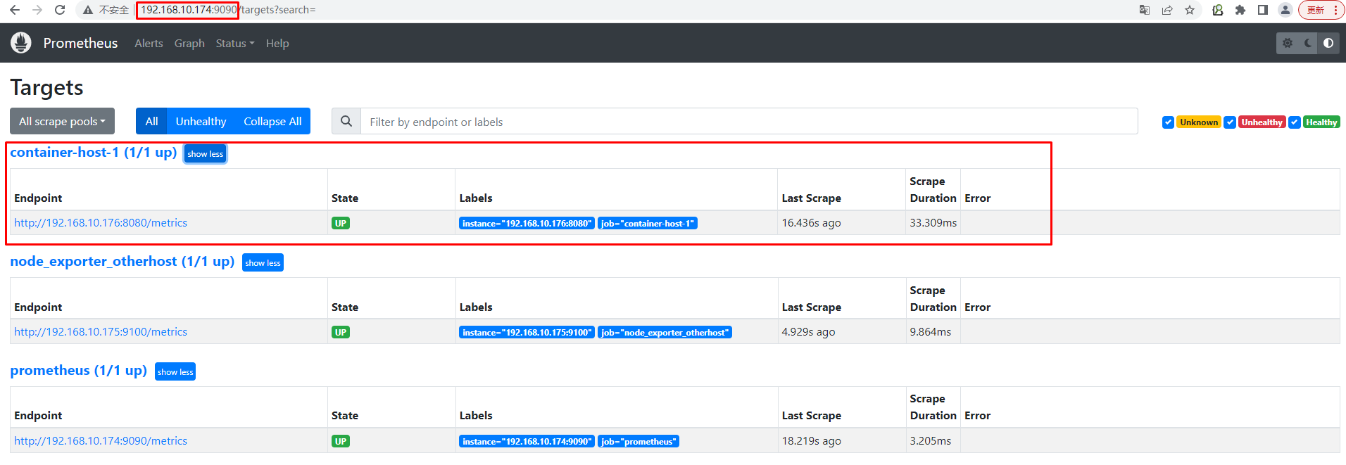The image size is (1346, 465).
Task: Open the All scrape pools dropdown
Action: point(62,121)
